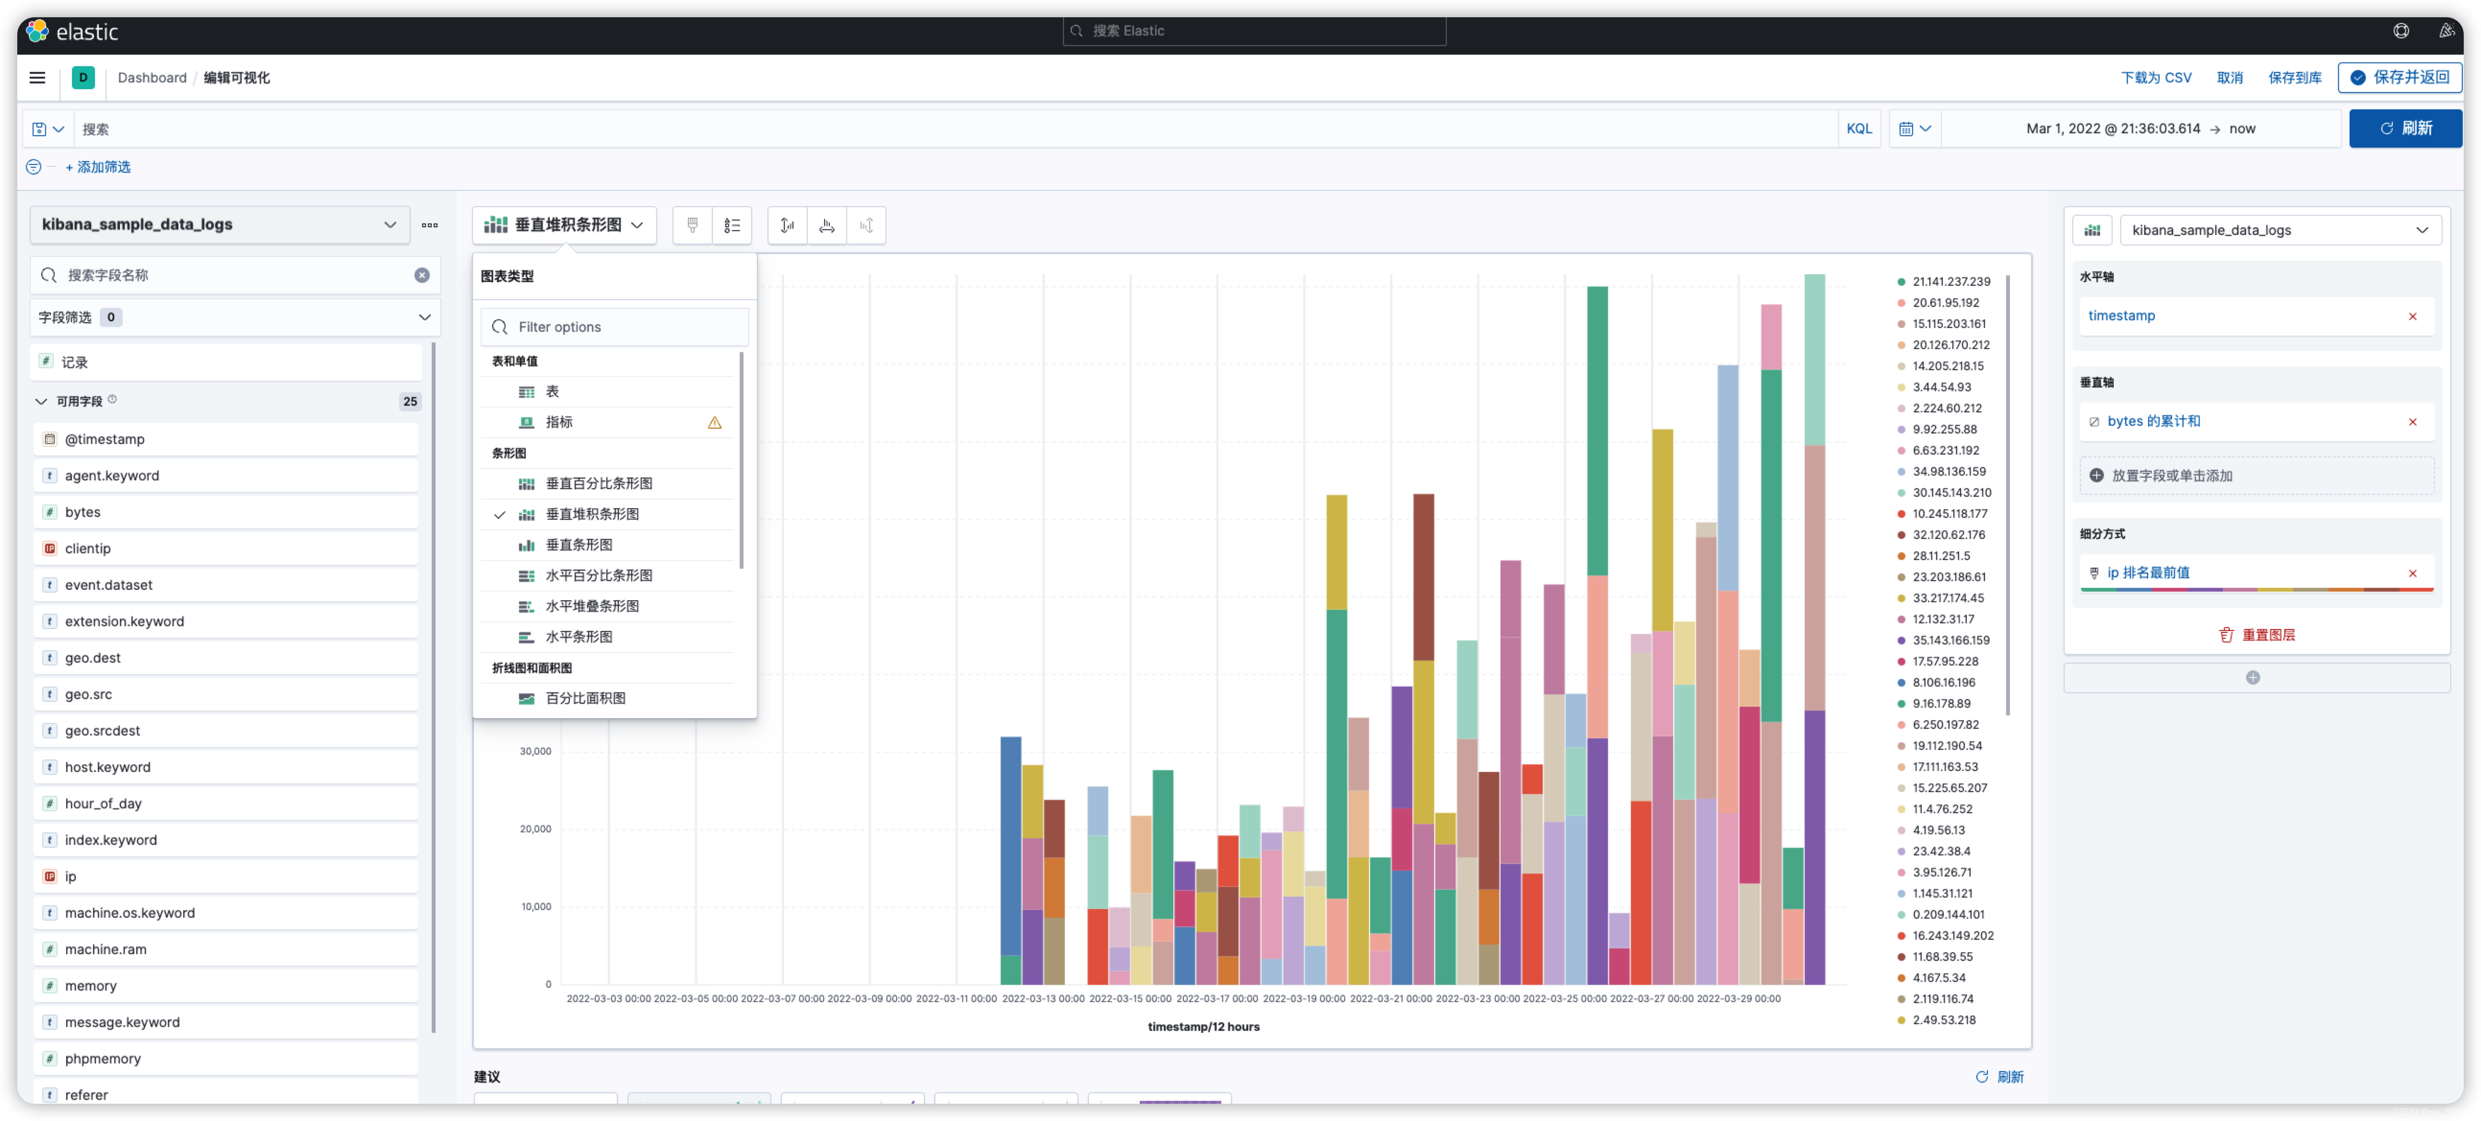Open the hamburger navigation menu
Image resolution: width=2481 pixels, height=1121 pixels.
[x=37, y=78]
